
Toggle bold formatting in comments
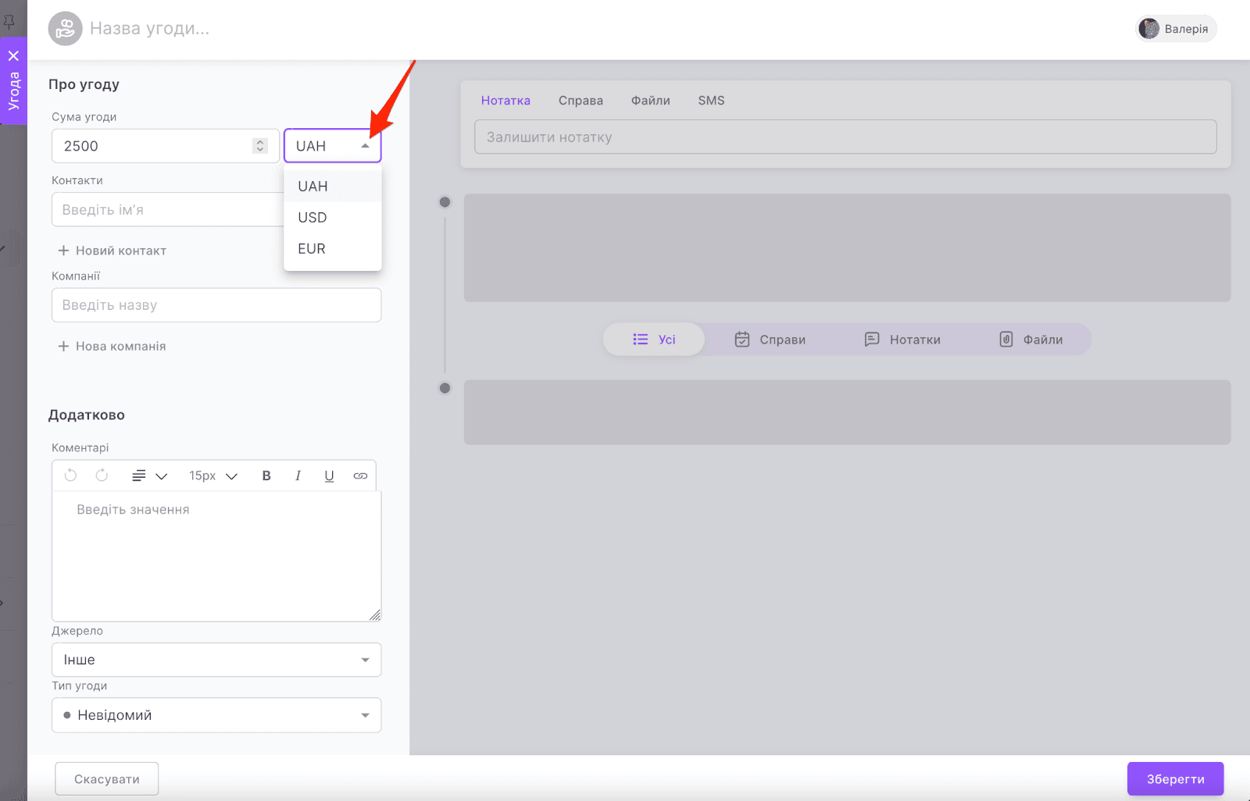(266, 475)
